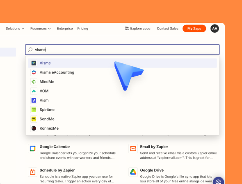Expand the Resources menu
242x184 pixels.
pos(41,29)
